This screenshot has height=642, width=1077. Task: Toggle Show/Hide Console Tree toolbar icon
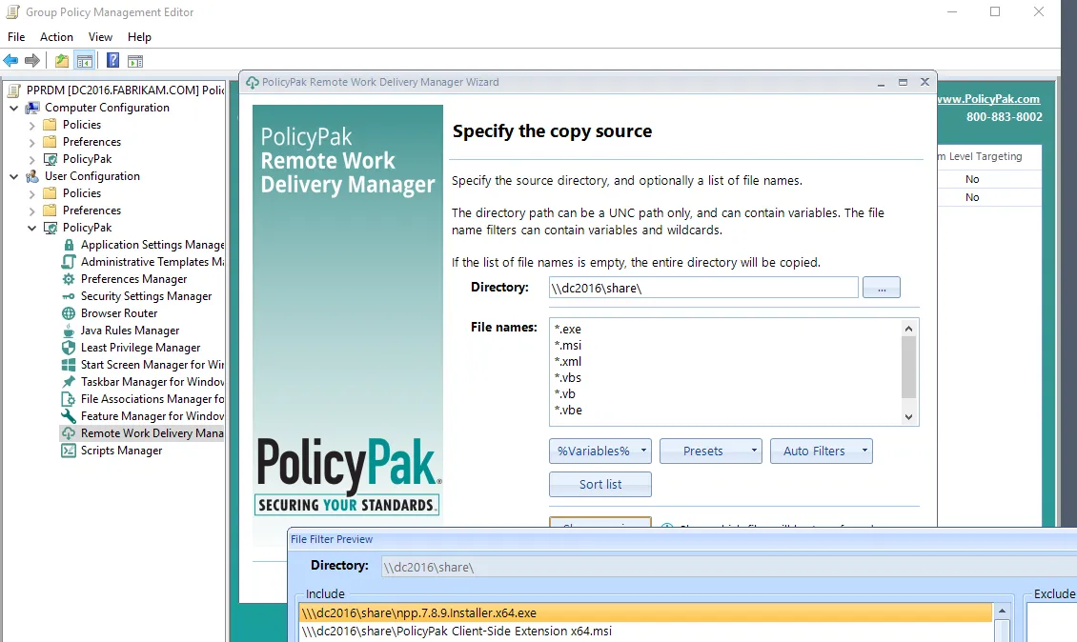(x=85, y=60)
